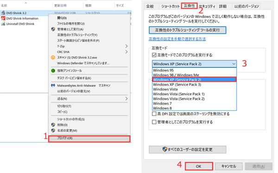The image size is (278, 173).
Task: Click the キャンセル button
Action: [228, 166]
